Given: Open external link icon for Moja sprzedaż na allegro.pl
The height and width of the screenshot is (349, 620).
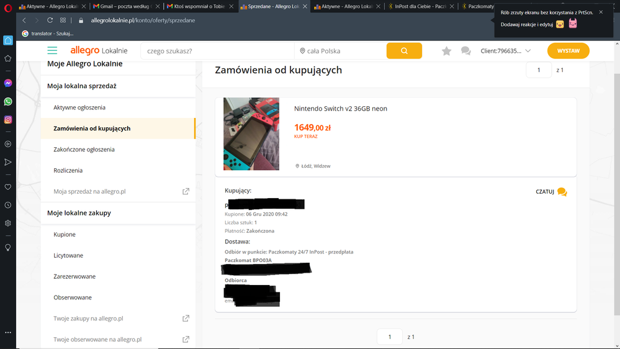Looking at the screenshot, I should pyautogui.click(x=186, y=191).
